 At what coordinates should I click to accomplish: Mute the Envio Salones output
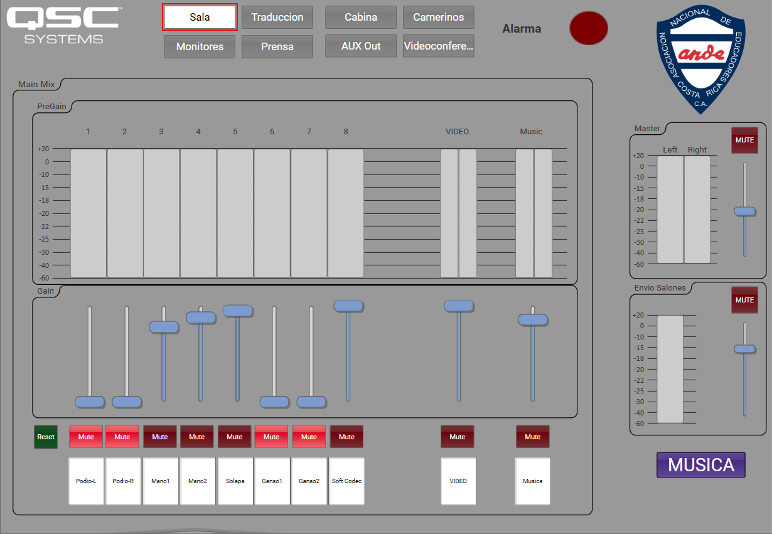(744, 300)
